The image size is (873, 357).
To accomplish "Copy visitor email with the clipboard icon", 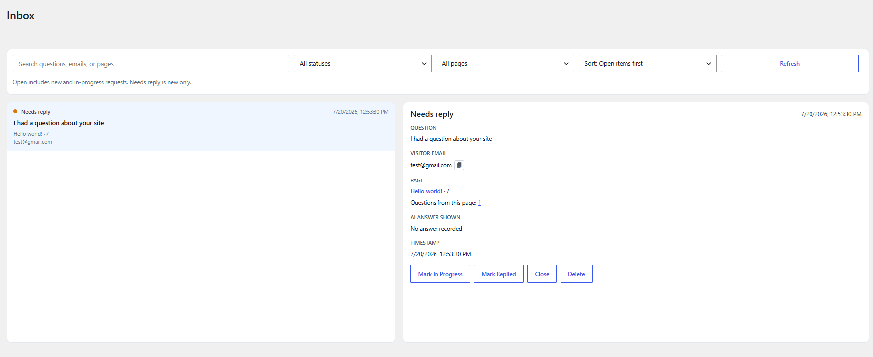I will point(459,165).
